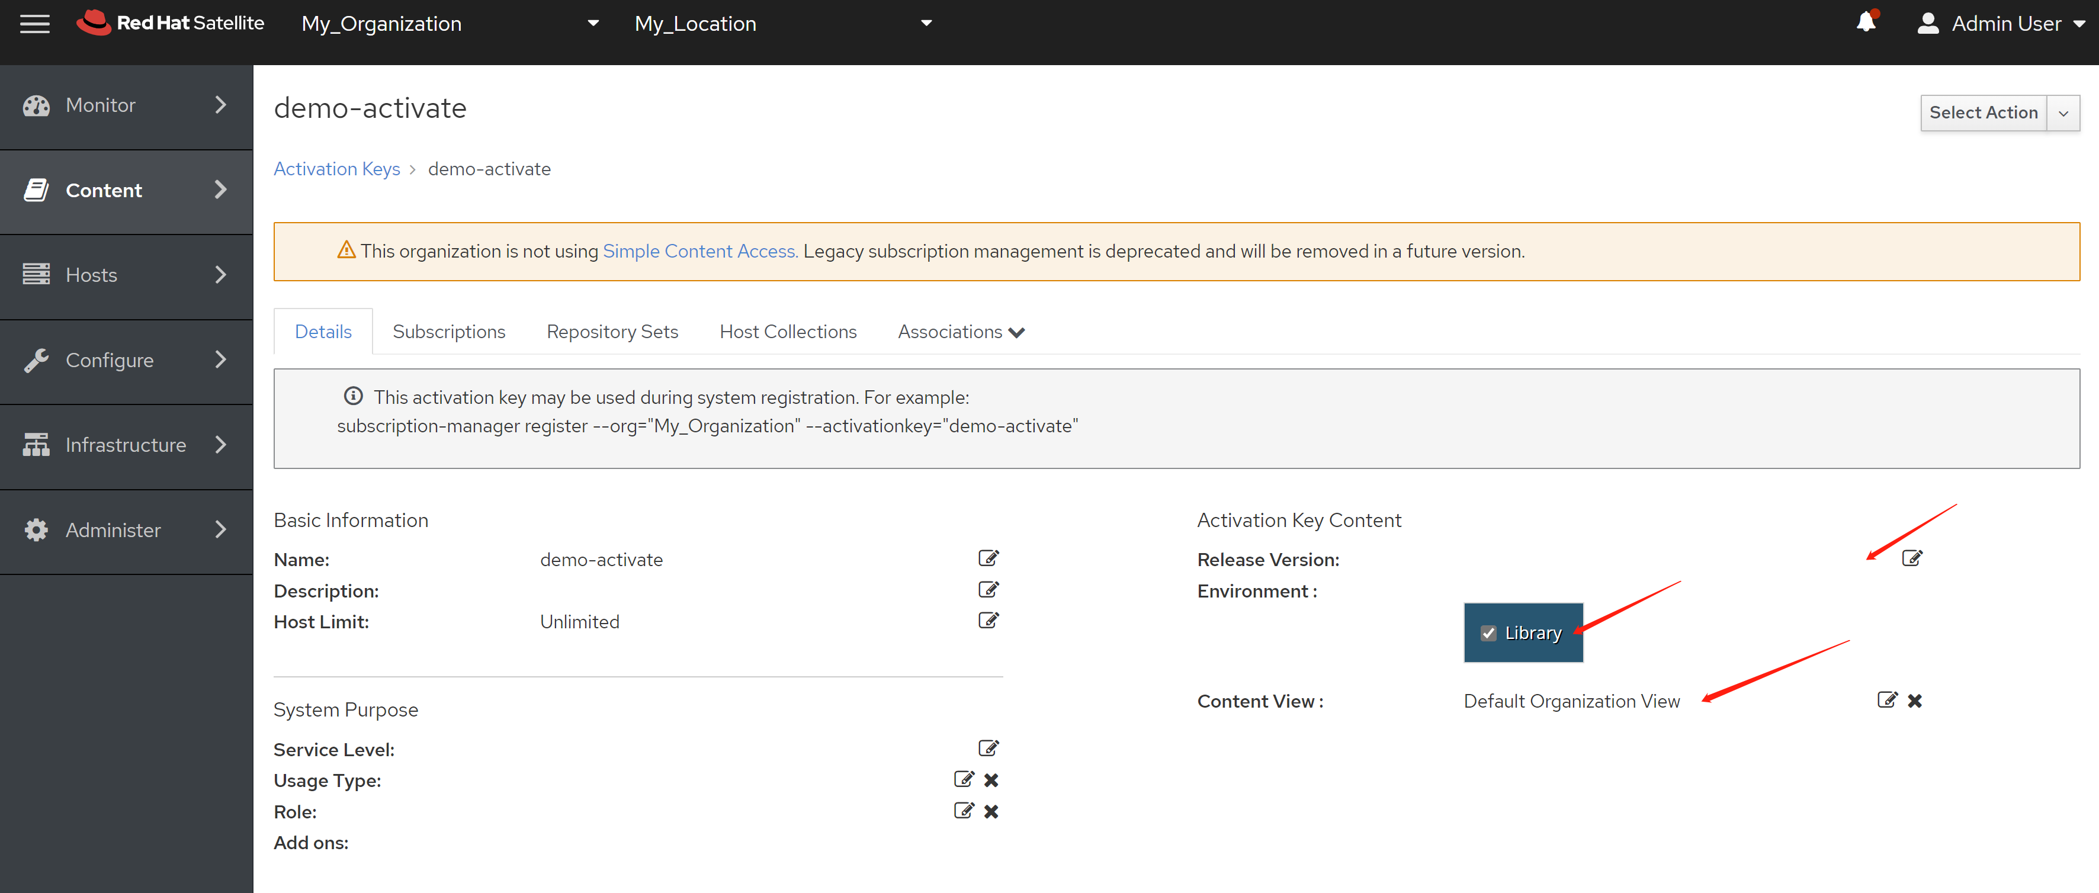Follow the Simple Content Access link
The height and width of the screenshot is (893, 2099).
tap(699, 251)
